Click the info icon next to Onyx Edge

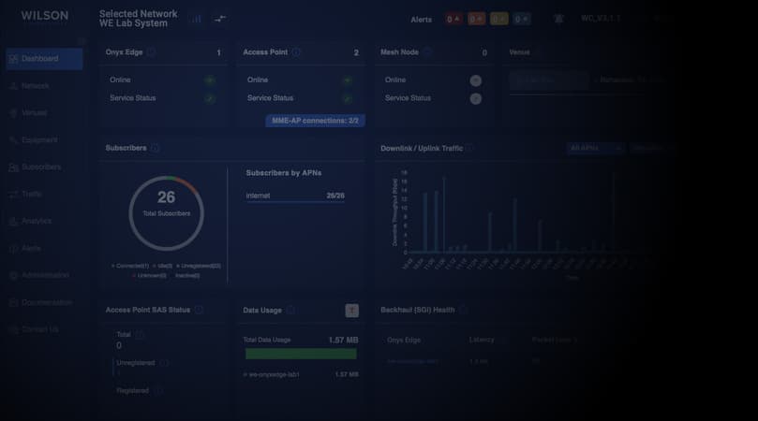coord(152,52)
